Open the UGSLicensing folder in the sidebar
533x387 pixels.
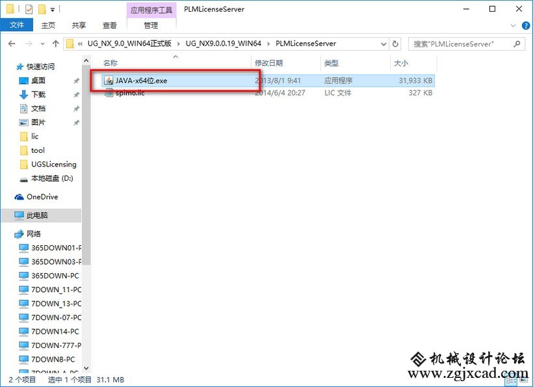54,165
